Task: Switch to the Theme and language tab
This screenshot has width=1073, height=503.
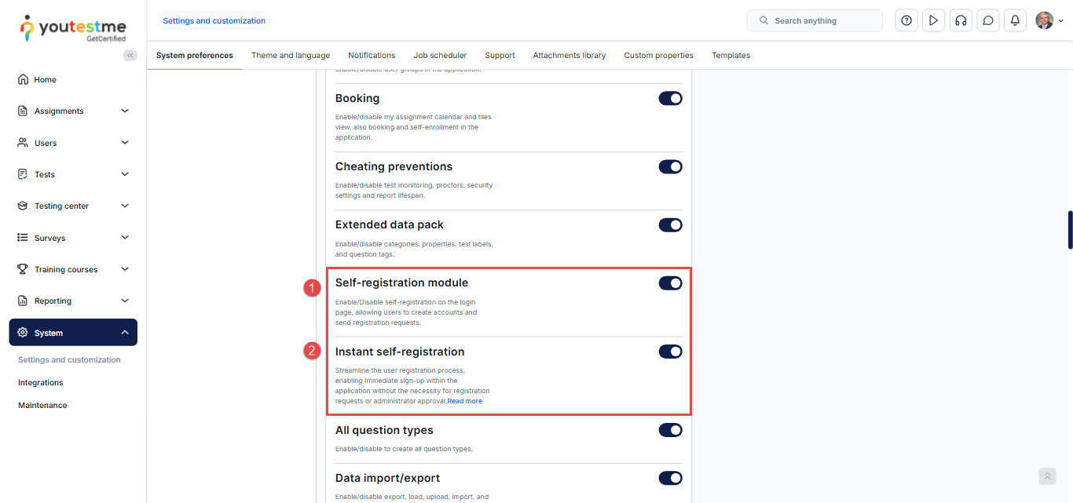Action: click(x=291, y=56)
